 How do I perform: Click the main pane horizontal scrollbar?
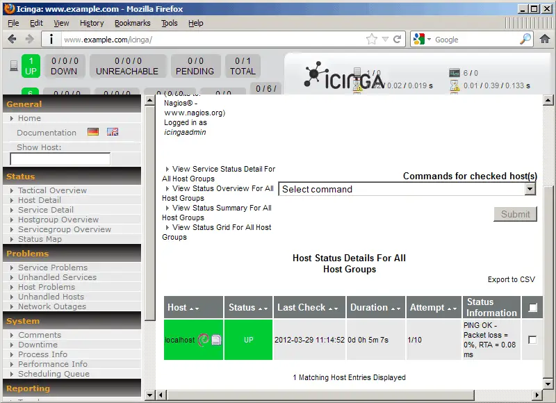click(x=321, y=395)
